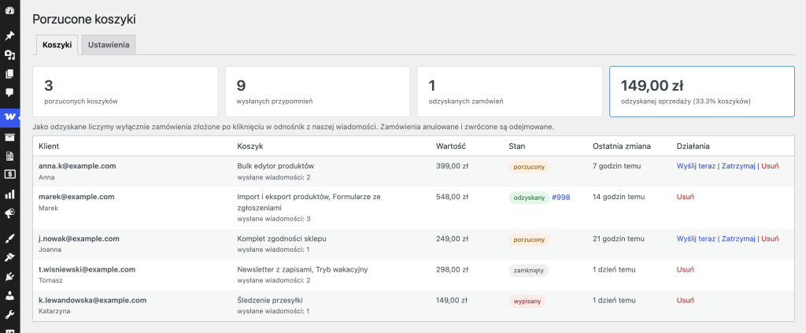The image size is (806, 333).
Task: Click 'Zatrzymaj' for anna.k@example.com
Action: tap(738, 166)
